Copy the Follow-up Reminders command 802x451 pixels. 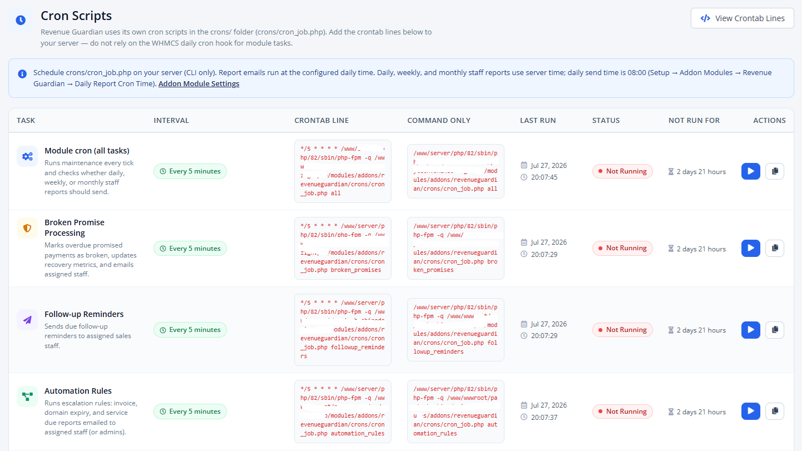[775, 330]
